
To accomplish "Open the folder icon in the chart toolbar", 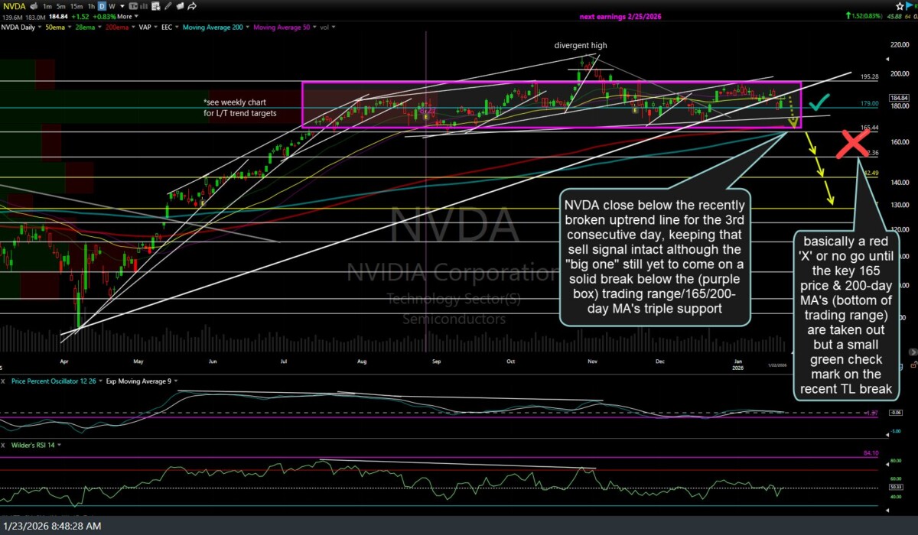I will pyautogui.click(x=180, y=6).
